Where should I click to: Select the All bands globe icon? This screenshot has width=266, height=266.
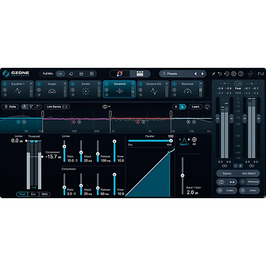(x=194, y=140)
